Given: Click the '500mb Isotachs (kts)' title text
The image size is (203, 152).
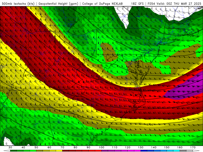Looking at the screenshot, I should click(18, 4).
